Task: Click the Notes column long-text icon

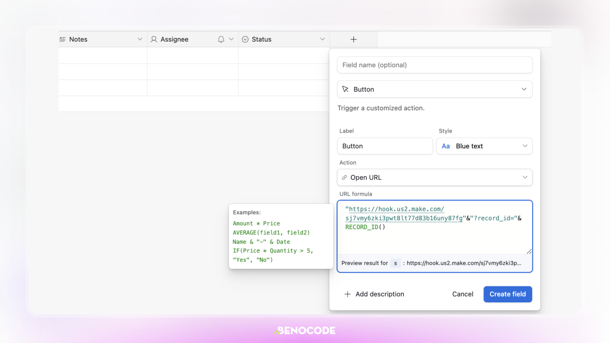Action: pos(63,39)
